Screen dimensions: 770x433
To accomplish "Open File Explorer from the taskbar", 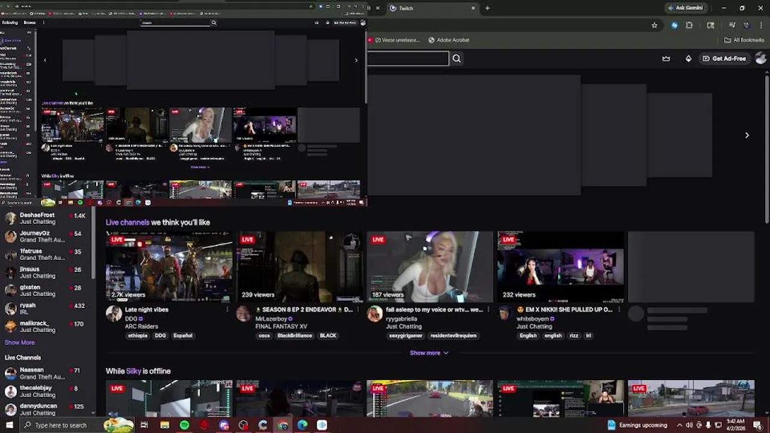I will click(164, 425).
